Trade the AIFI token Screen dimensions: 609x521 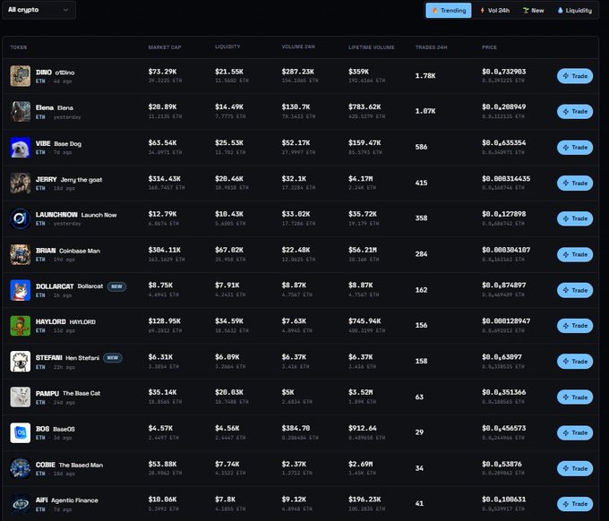pyautogui.click(x=575, y=504)
